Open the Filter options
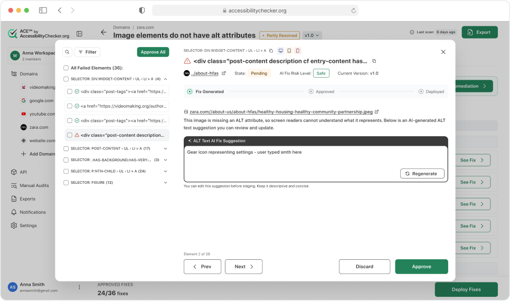Screen dimensions: 510x301 tap(88, 52)
